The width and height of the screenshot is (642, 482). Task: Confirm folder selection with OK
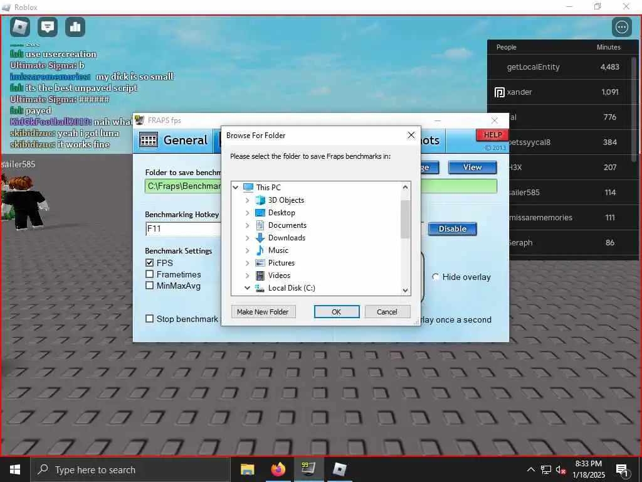coord(337,312)
